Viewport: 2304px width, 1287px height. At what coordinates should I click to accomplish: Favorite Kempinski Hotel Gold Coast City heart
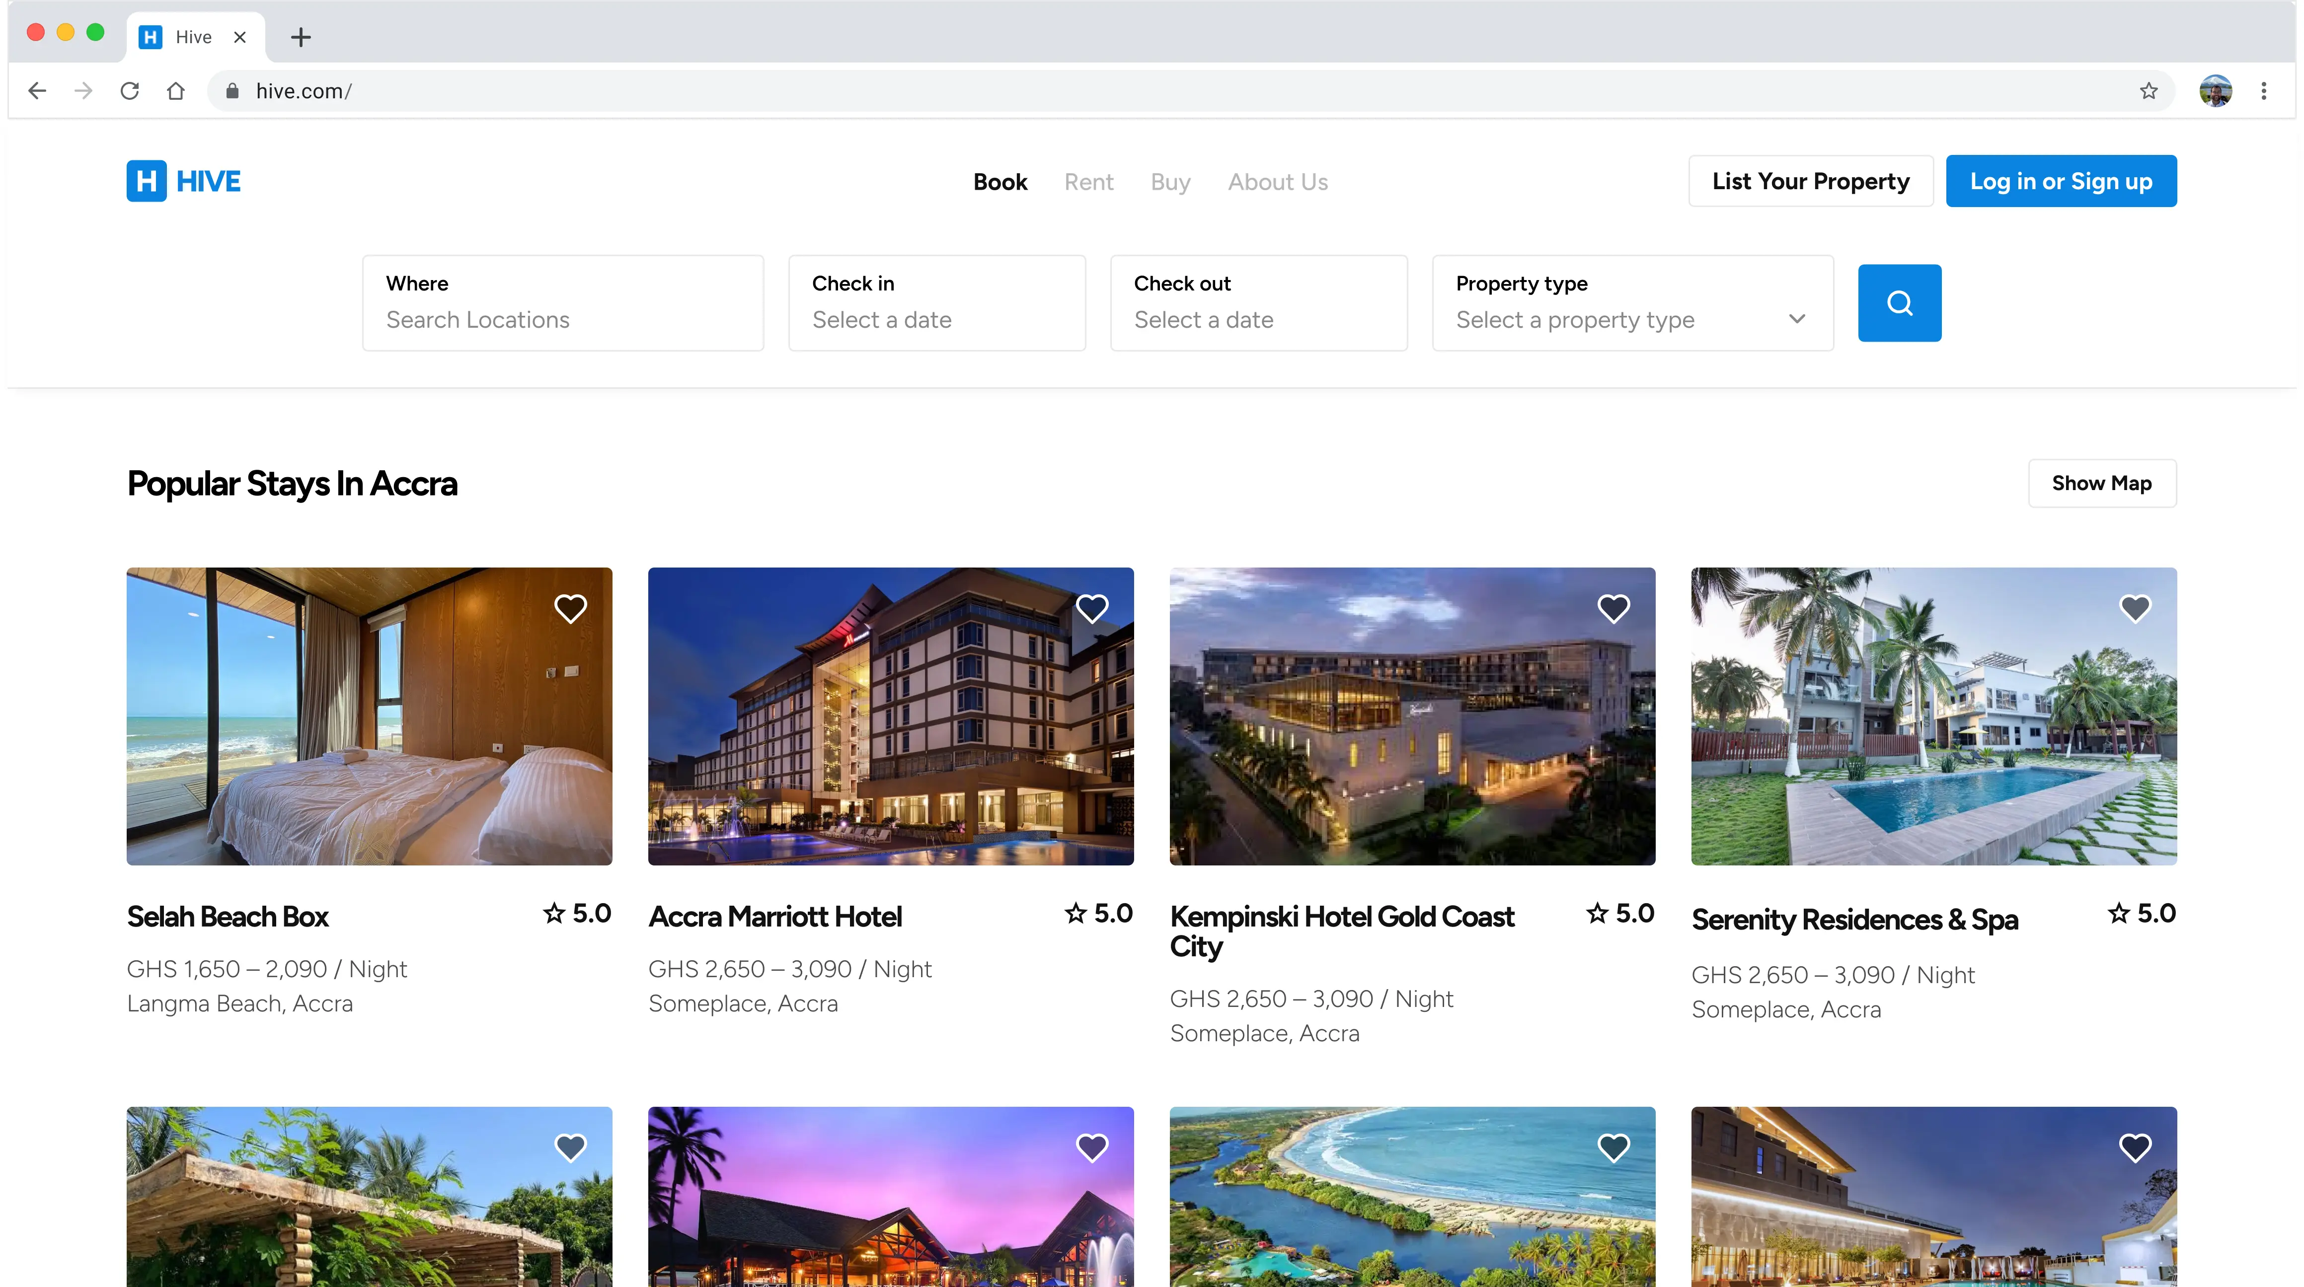tap(1613, 609)
